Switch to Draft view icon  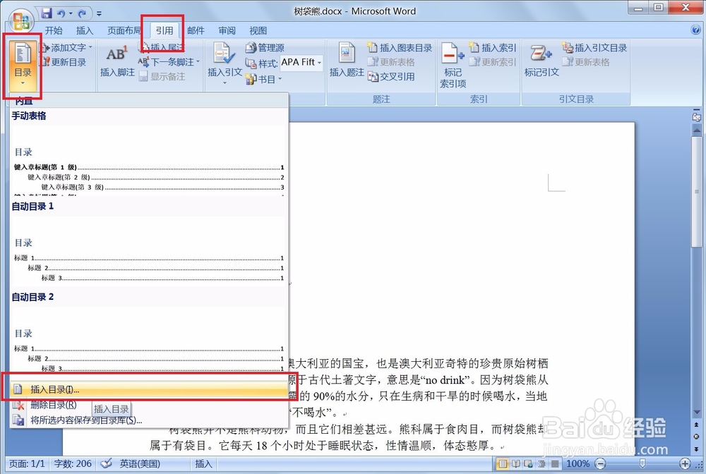pyautogui.click(x=555, y=463)
